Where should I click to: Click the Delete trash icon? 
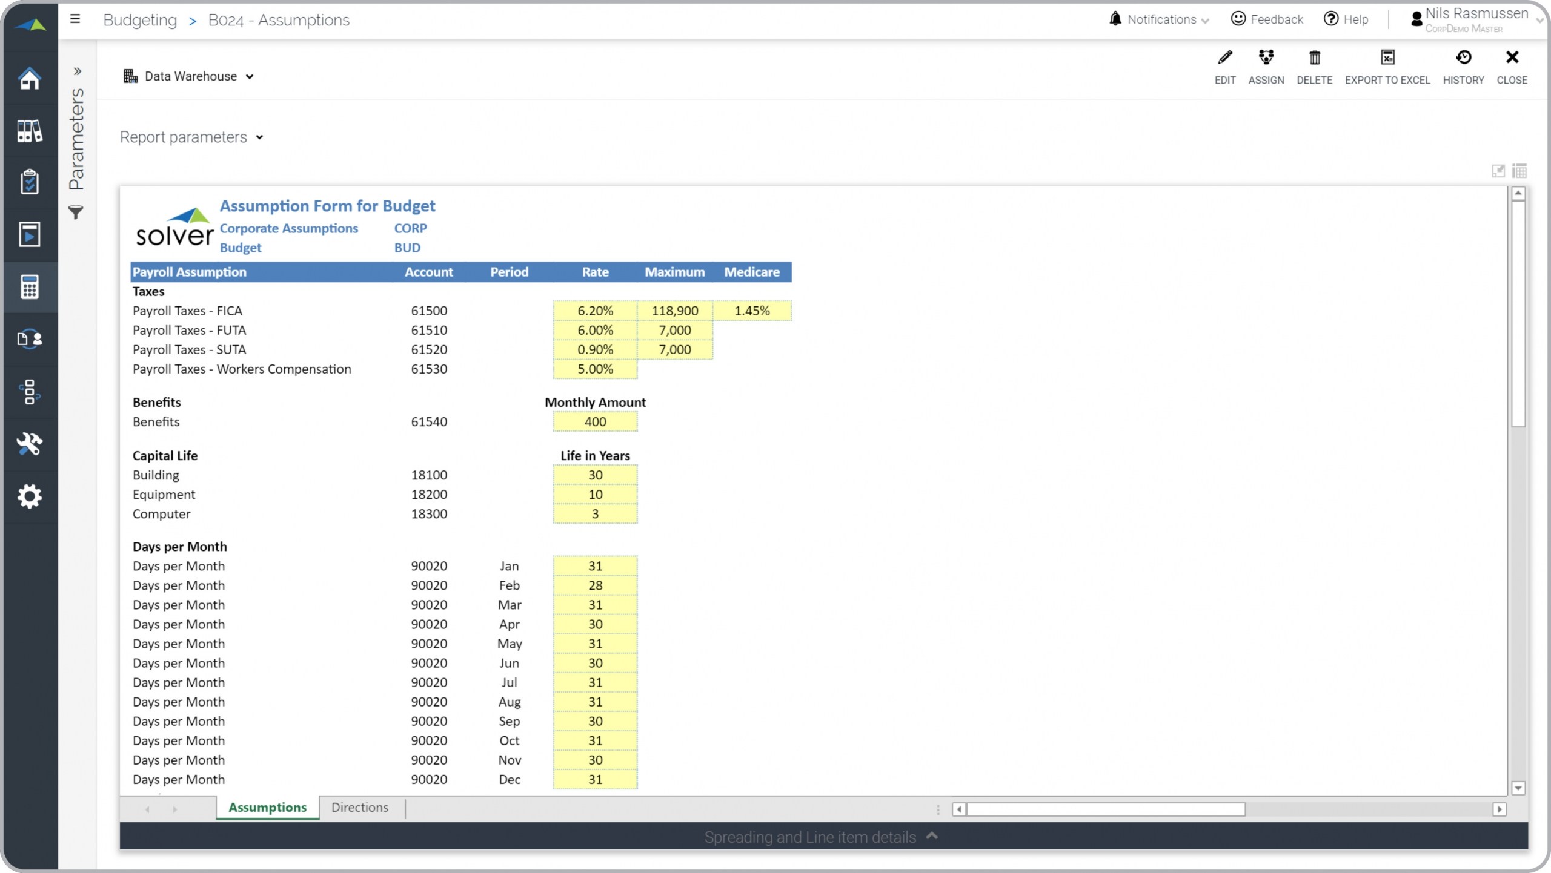(x=1314, y=58)
